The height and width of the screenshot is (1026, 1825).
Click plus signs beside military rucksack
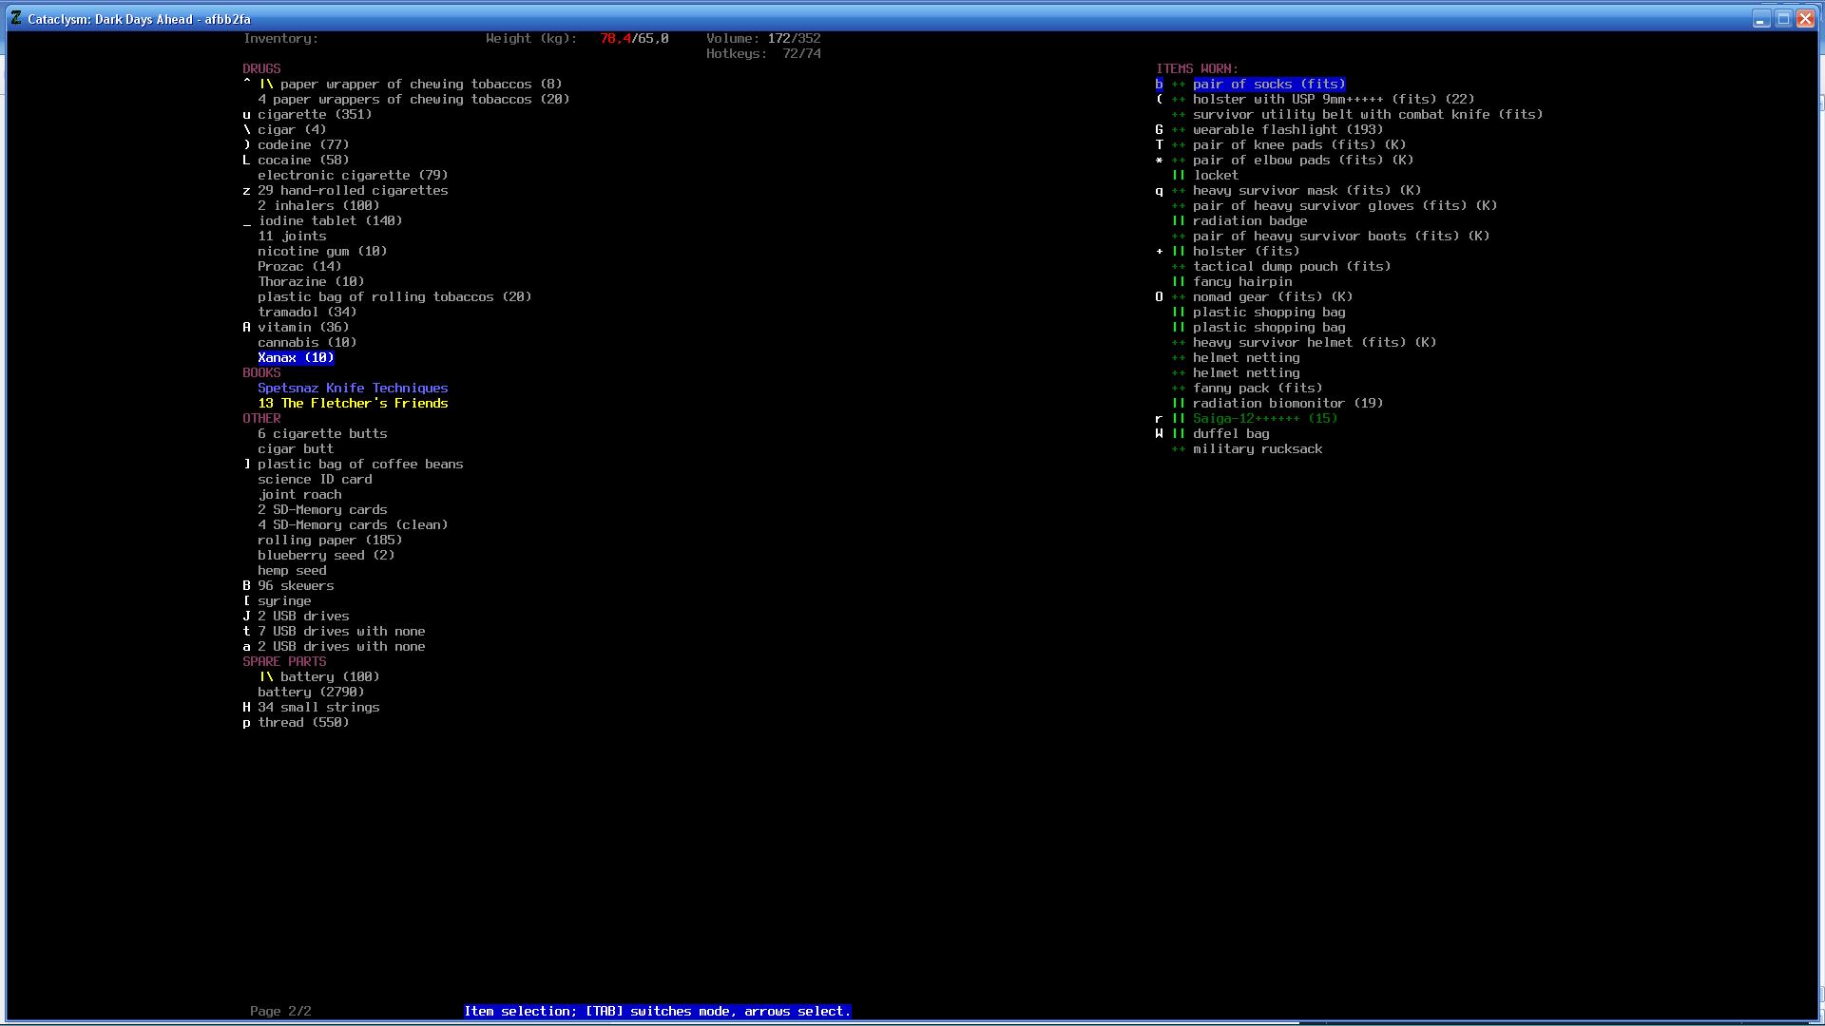click(x=1179, y=449)
